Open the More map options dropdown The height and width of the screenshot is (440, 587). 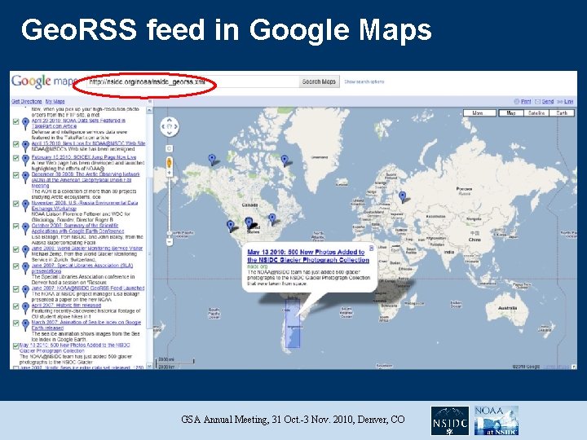479,113
